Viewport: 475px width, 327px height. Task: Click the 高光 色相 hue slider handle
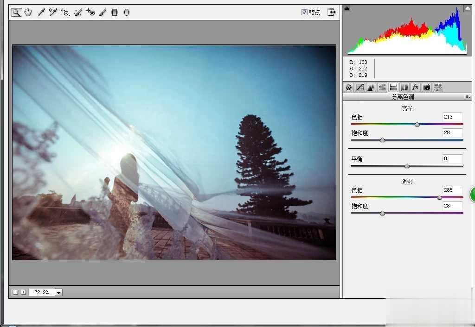pos(417,124)
